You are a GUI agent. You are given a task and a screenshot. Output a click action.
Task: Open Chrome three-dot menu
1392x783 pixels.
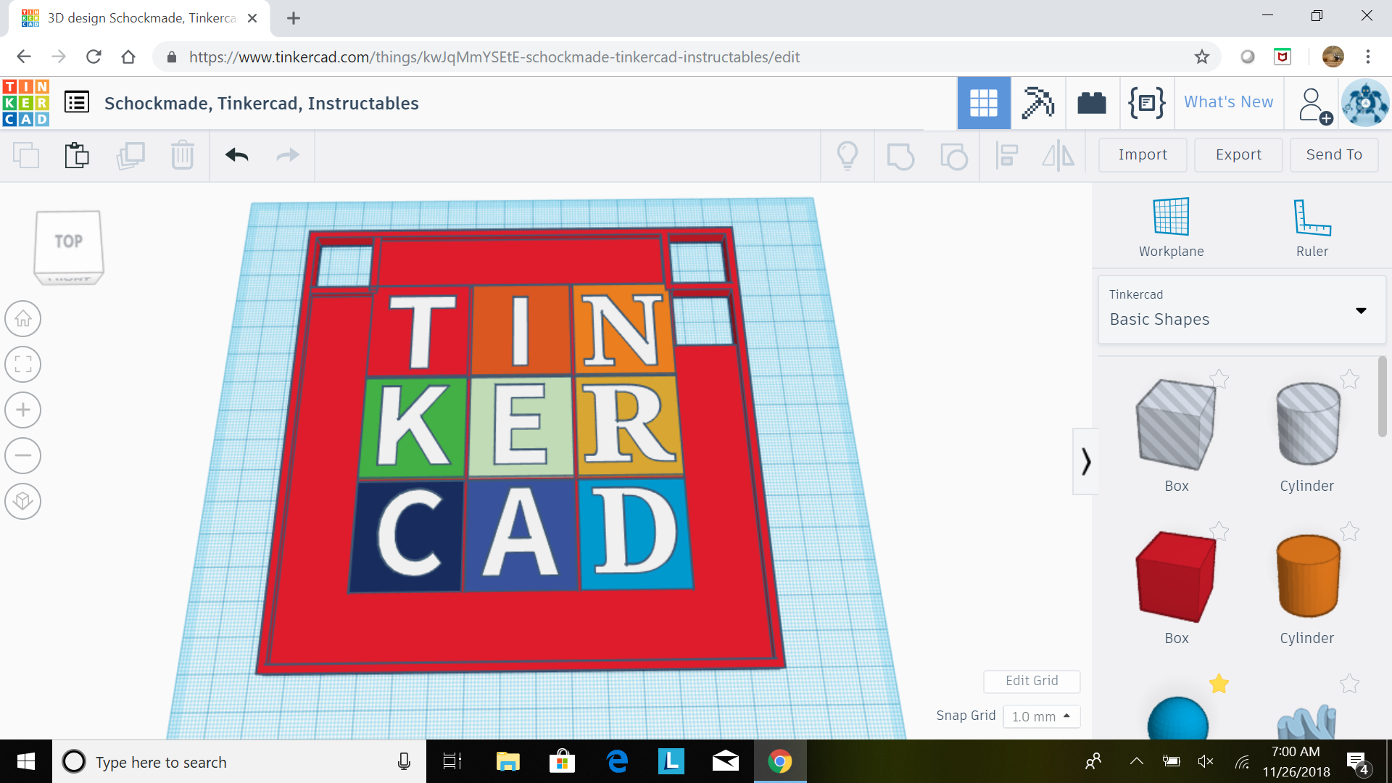pyautogui.click(x=1368, y=57)
